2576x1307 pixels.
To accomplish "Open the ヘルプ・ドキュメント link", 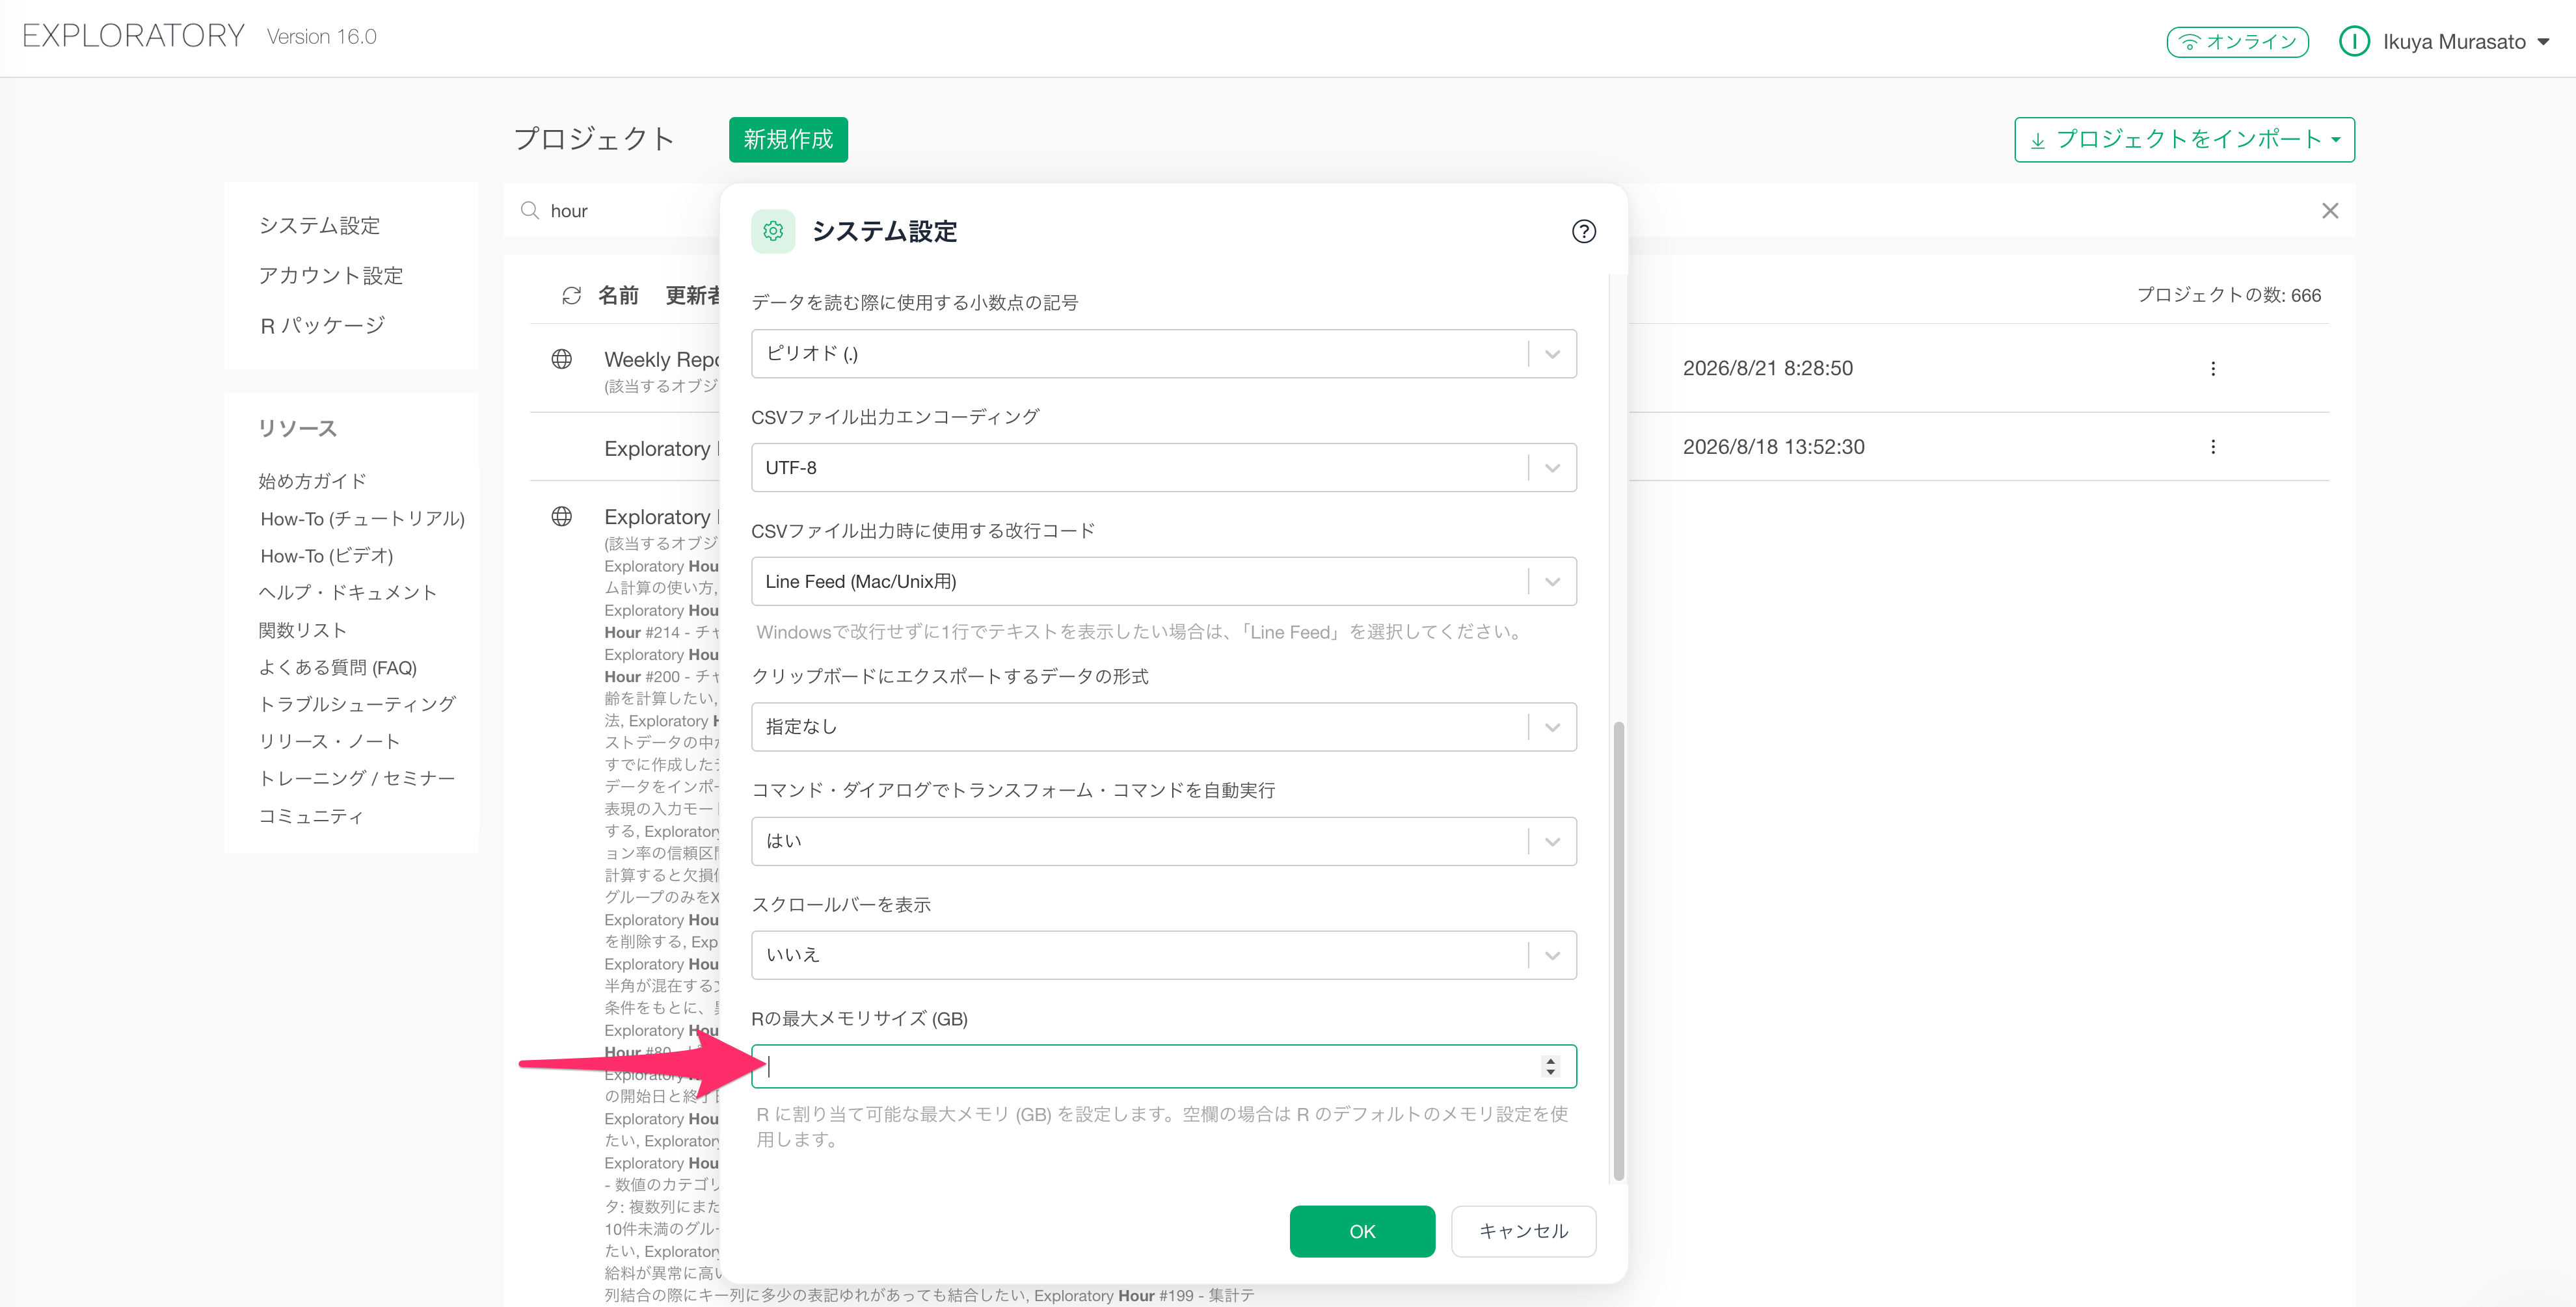I will click(348, 592).
